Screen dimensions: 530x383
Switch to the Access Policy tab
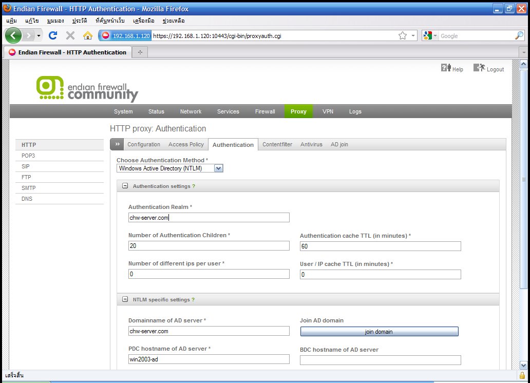point(186,144)
